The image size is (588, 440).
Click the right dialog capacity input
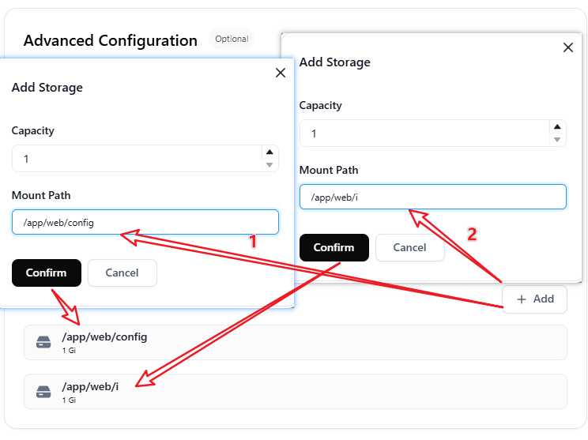click(x=424, y=134)
